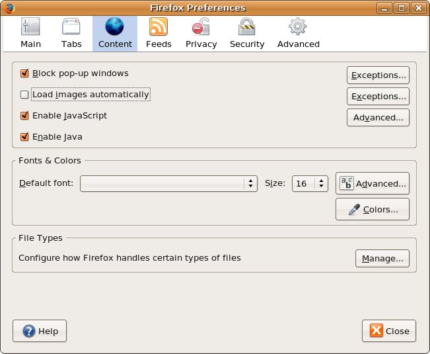Disable the Enable JavaScript checkbox
Viewport: 430px width, 354px height.
24,116
